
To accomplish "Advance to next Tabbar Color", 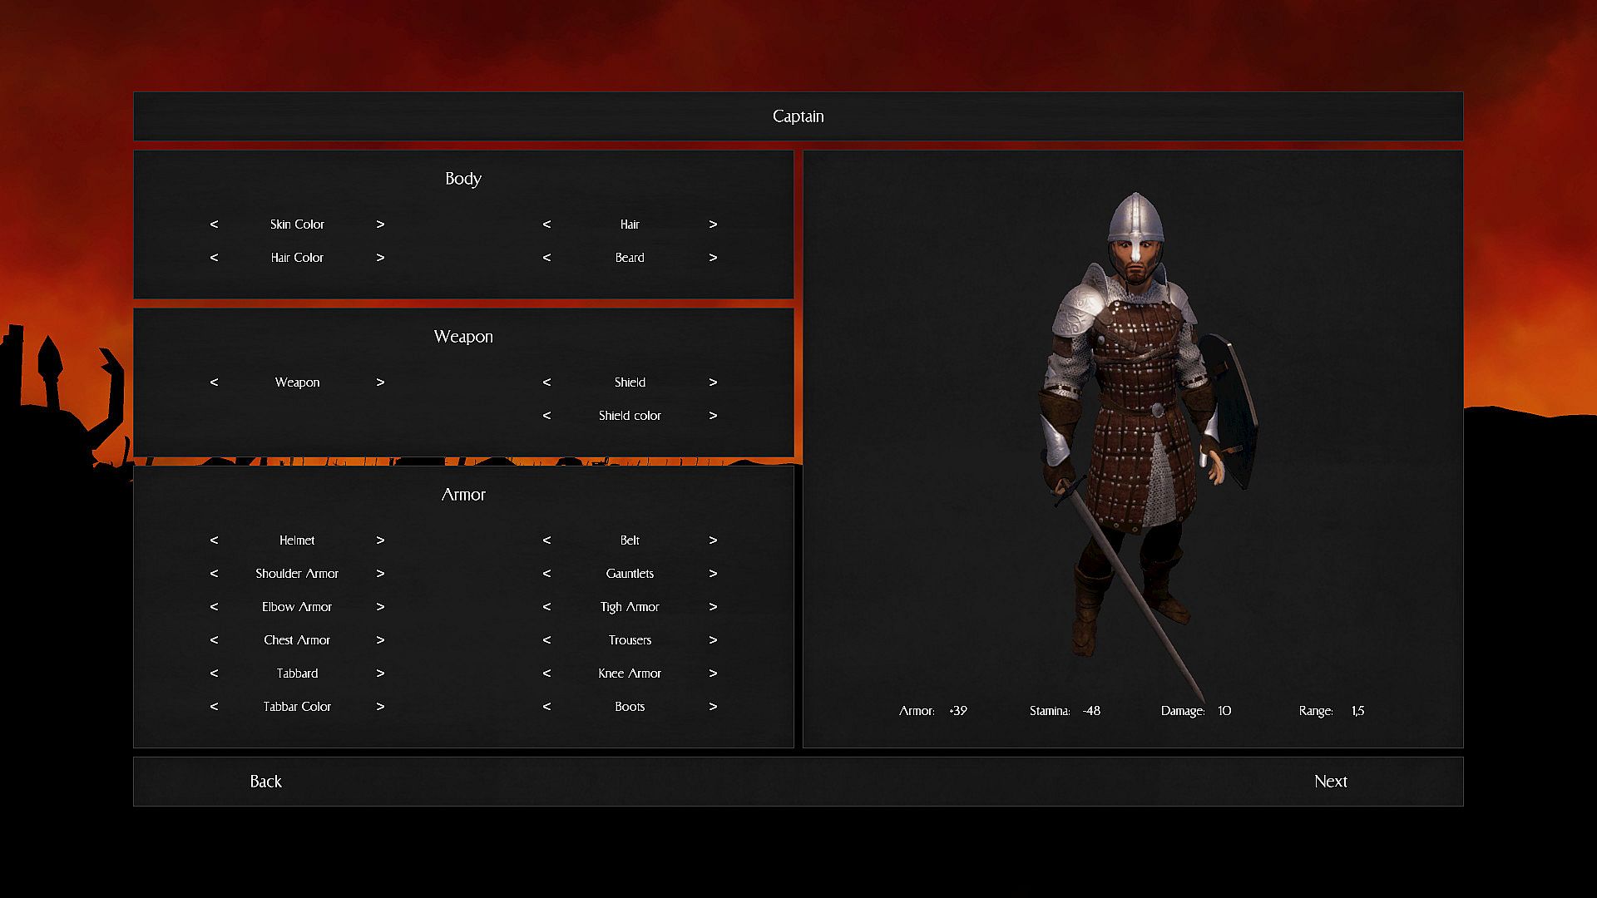I will (x=380, y=707).
